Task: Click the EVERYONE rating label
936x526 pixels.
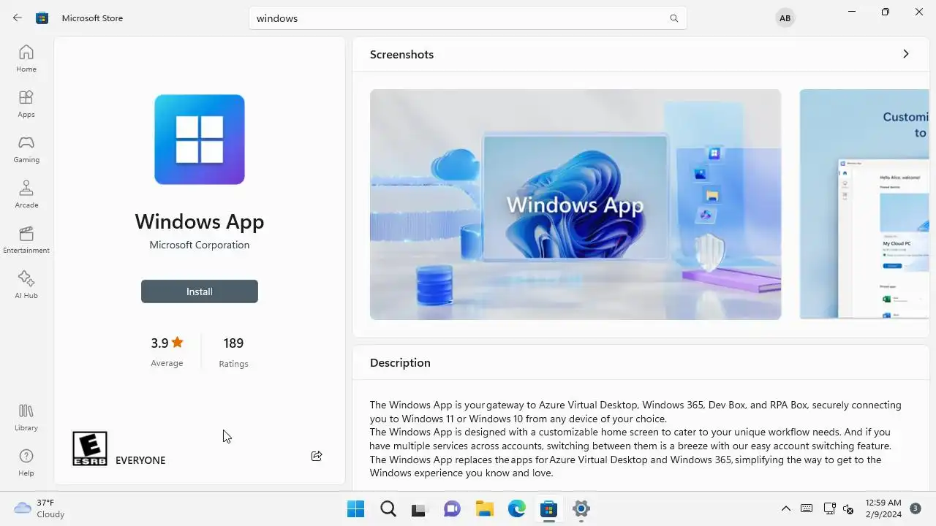Action: pos(140,460)
